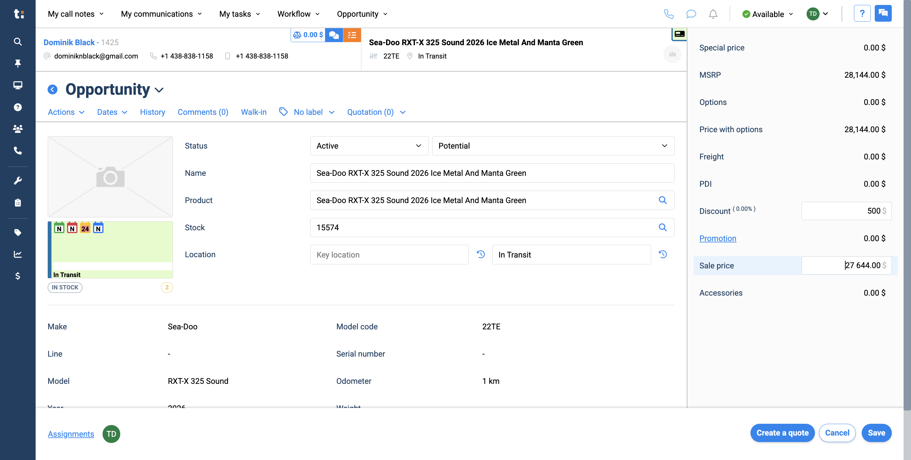Click the tag pricing icon in sidebar
The image size is (911, 460).
click(x=18, y=232)
